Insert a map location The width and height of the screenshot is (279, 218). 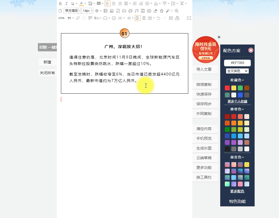pos(177,18)
